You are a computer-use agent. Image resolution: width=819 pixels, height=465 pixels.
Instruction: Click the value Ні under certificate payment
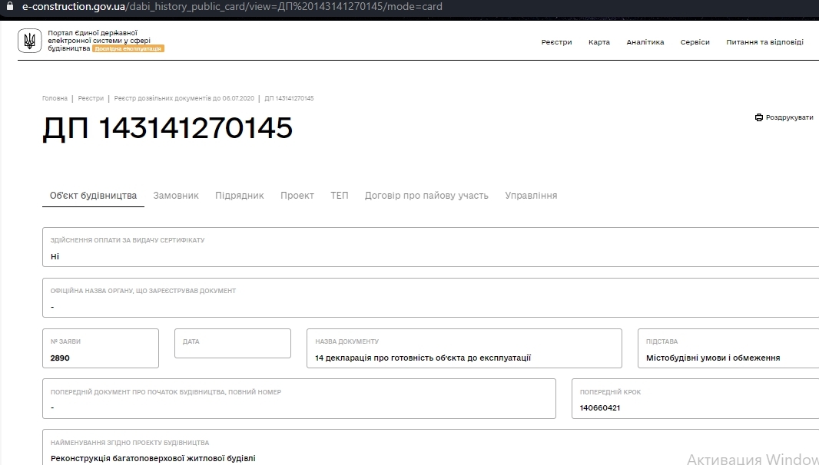coord(55,256)
